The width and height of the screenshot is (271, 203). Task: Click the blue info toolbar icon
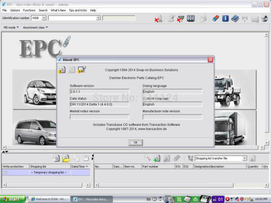click(225, 18)
